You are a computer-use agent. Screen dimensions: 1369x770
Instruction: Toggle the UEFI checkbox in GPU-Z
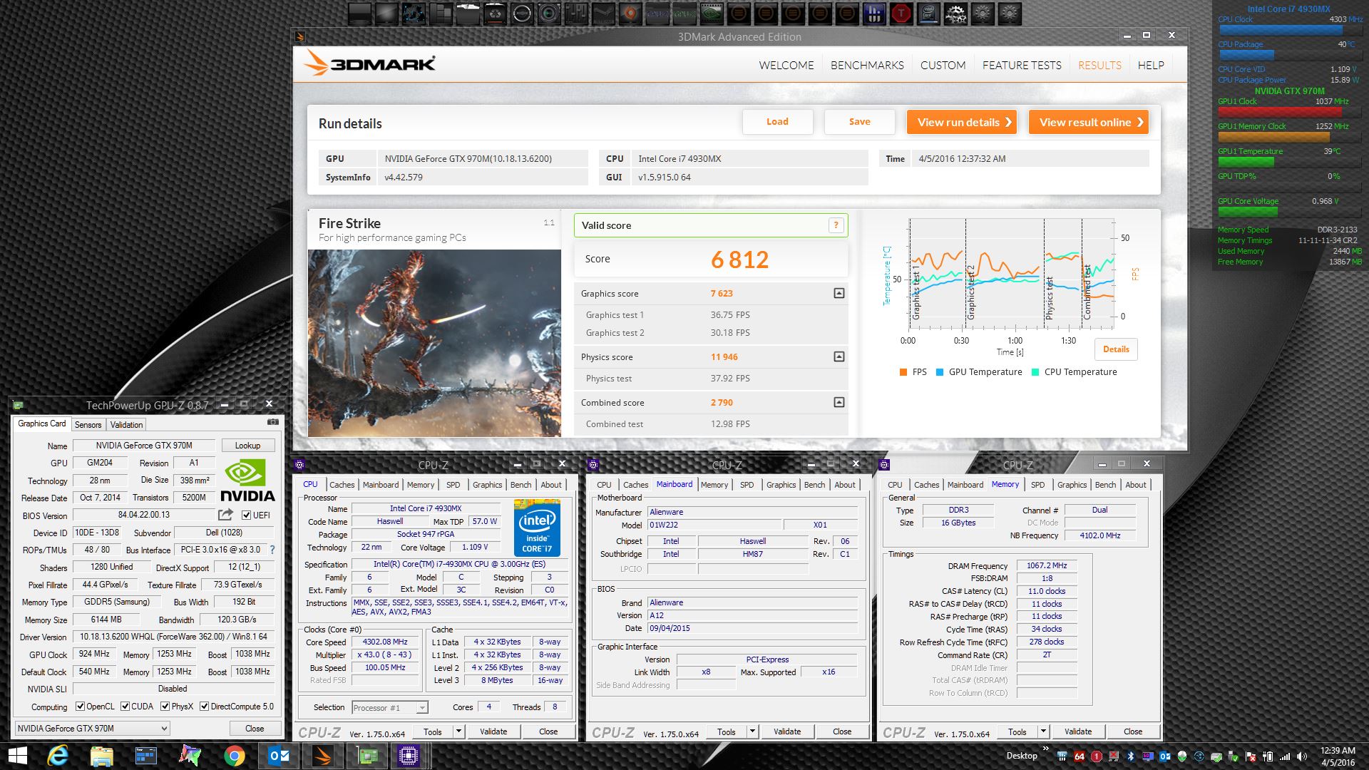click(x=246, y=515)
